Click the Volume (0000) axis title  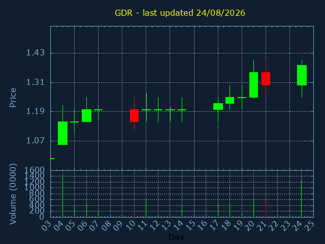pos(13,194)
